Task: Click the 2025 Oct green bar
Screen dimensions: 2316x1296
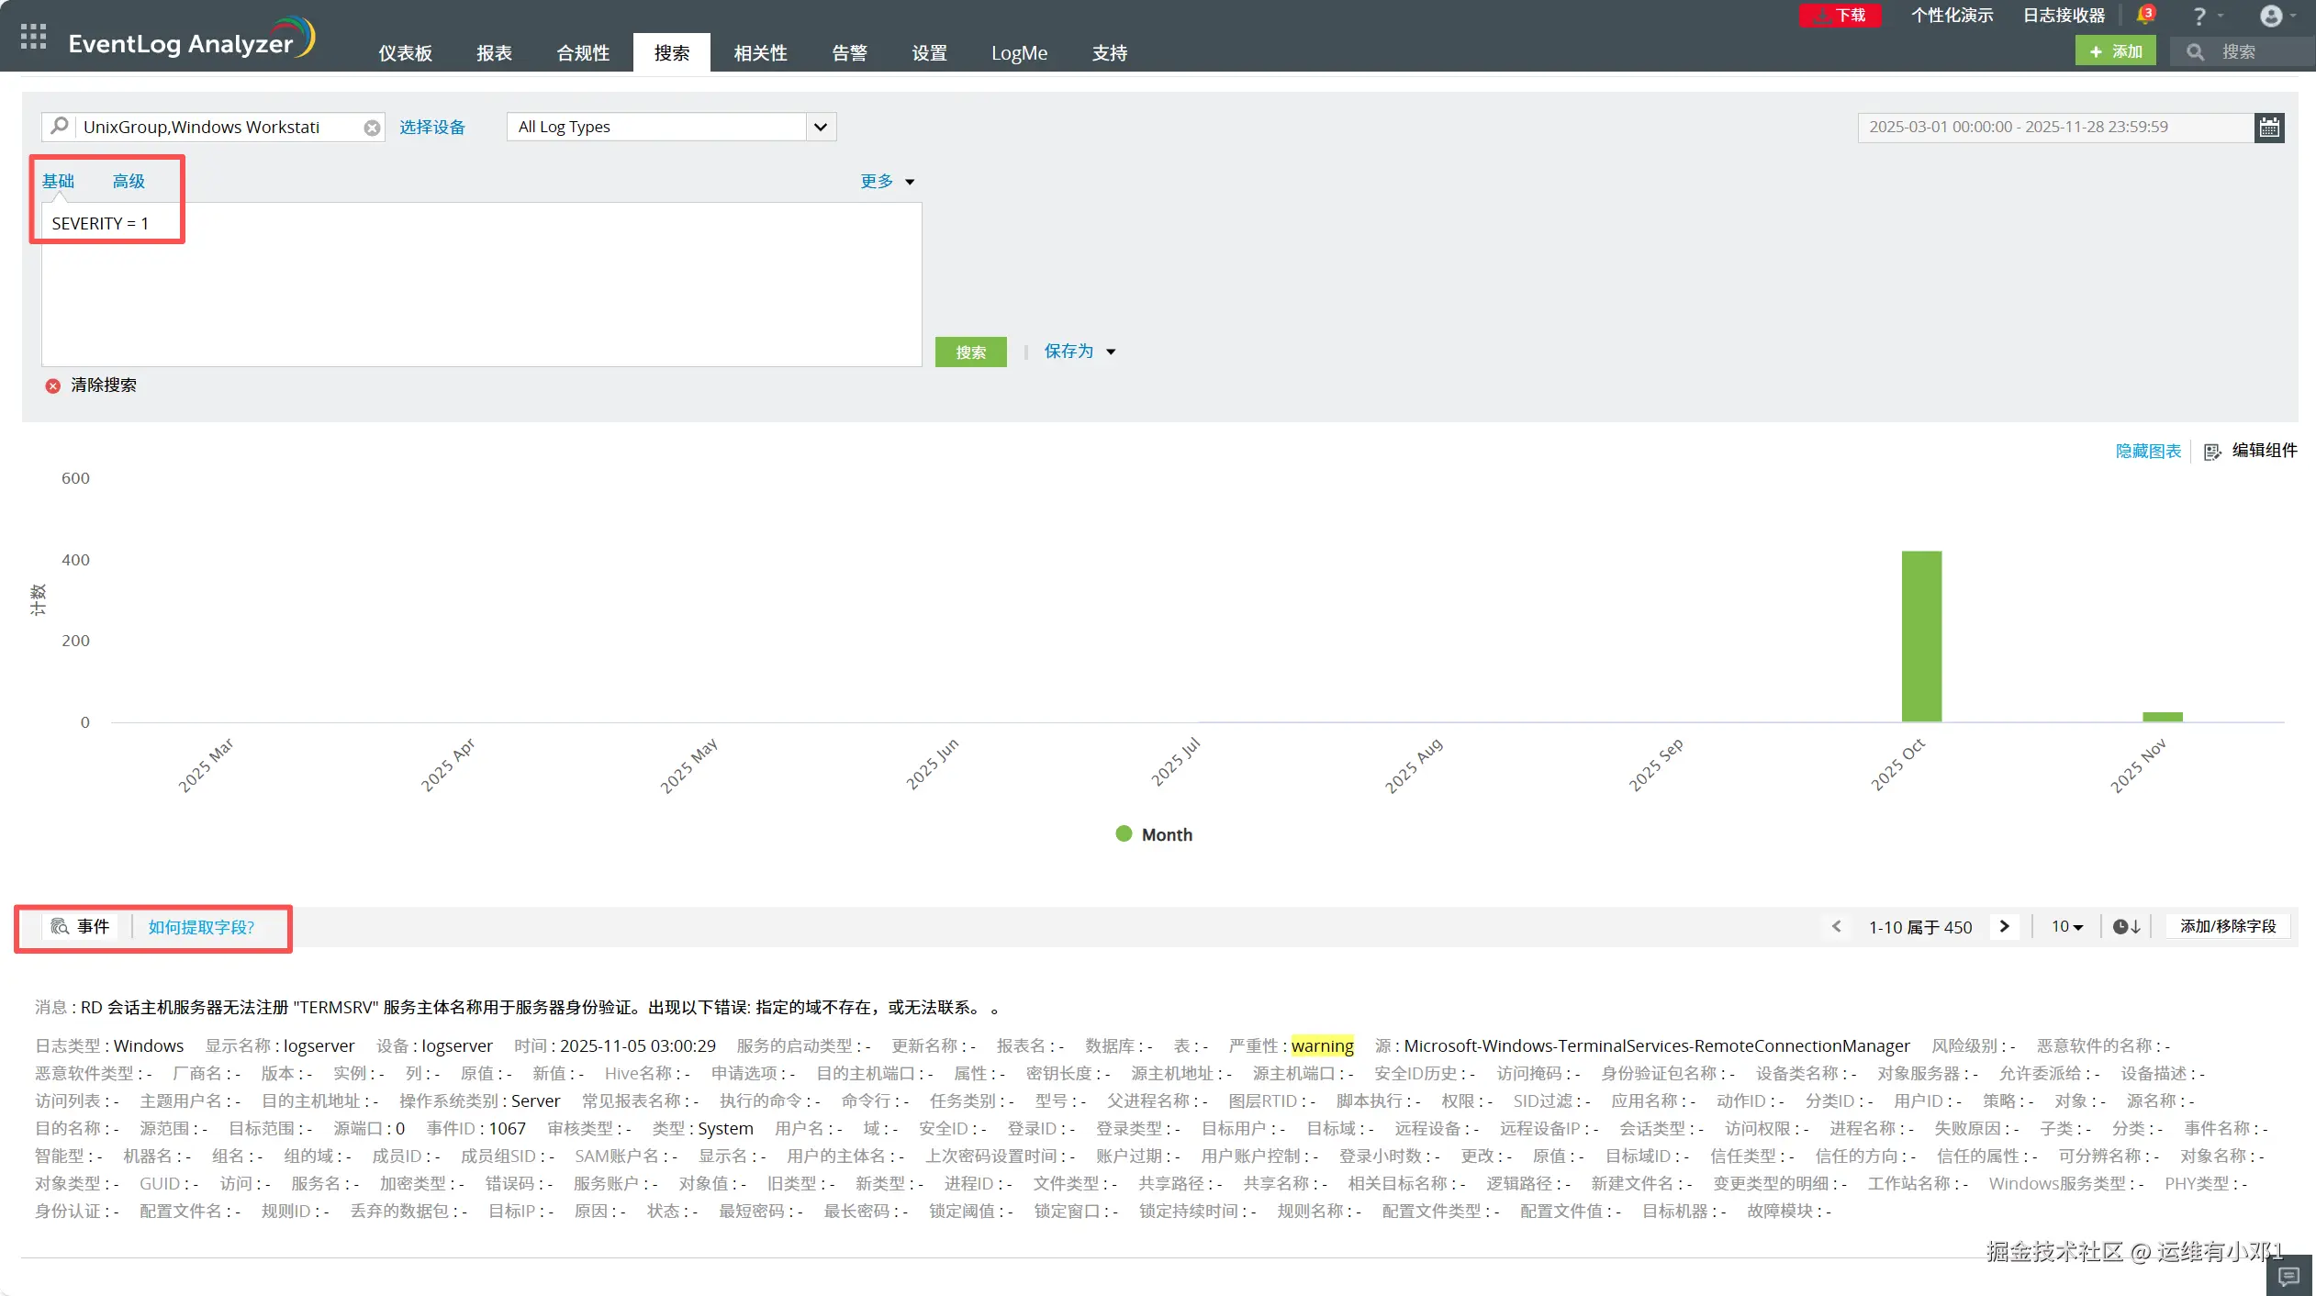Action: [x=1920, y=636]
